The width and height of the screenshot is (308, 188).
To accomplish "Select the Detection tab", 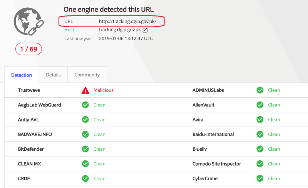I will (x=22, y=75).
